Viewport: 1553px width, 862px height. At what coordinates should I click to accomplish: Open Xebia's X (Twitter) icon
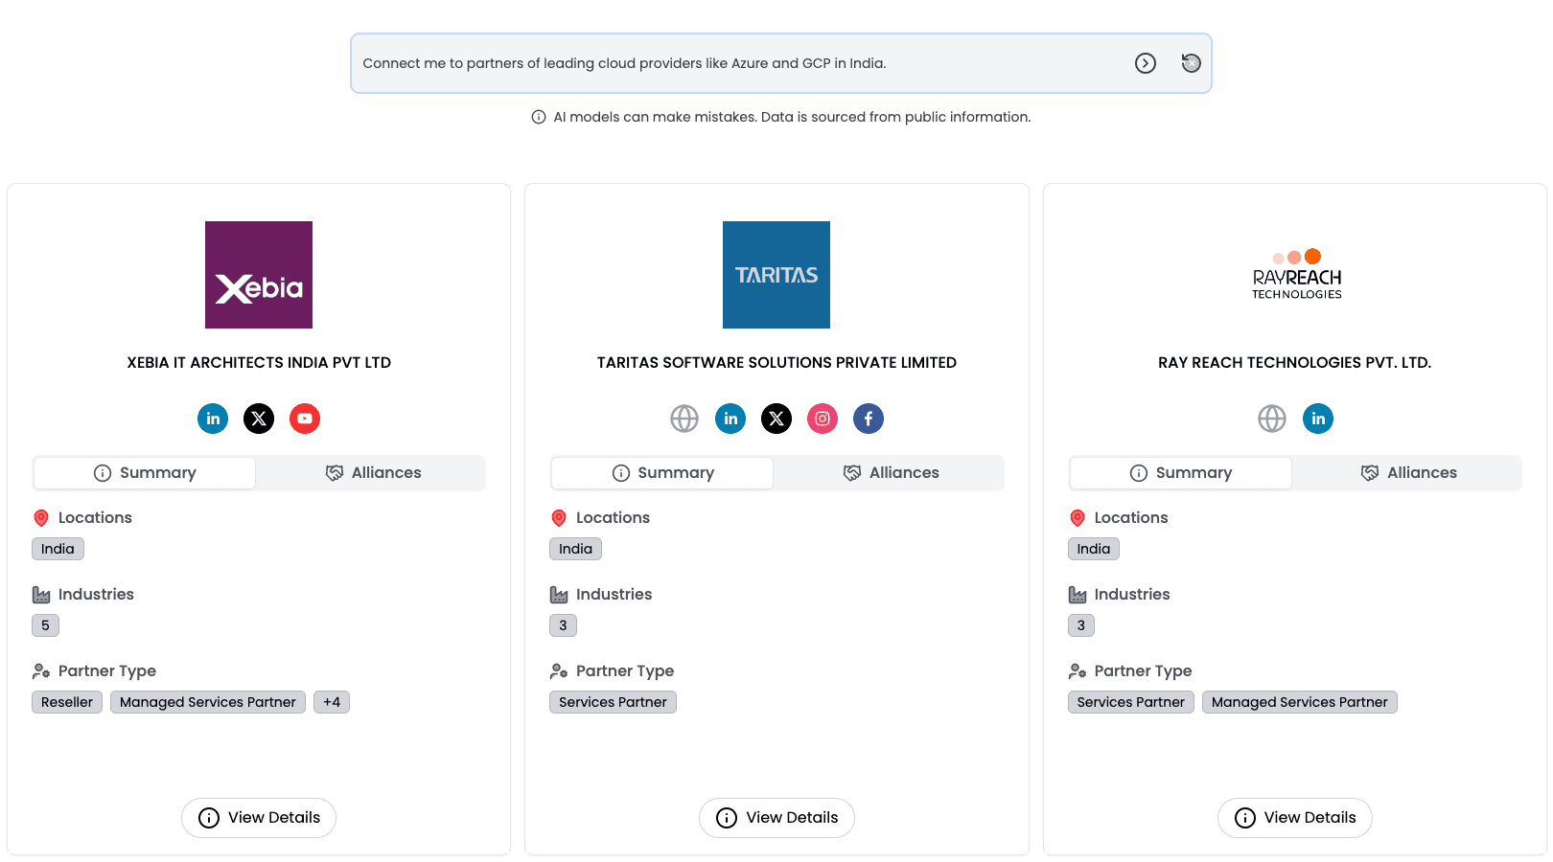click(259, 419)
